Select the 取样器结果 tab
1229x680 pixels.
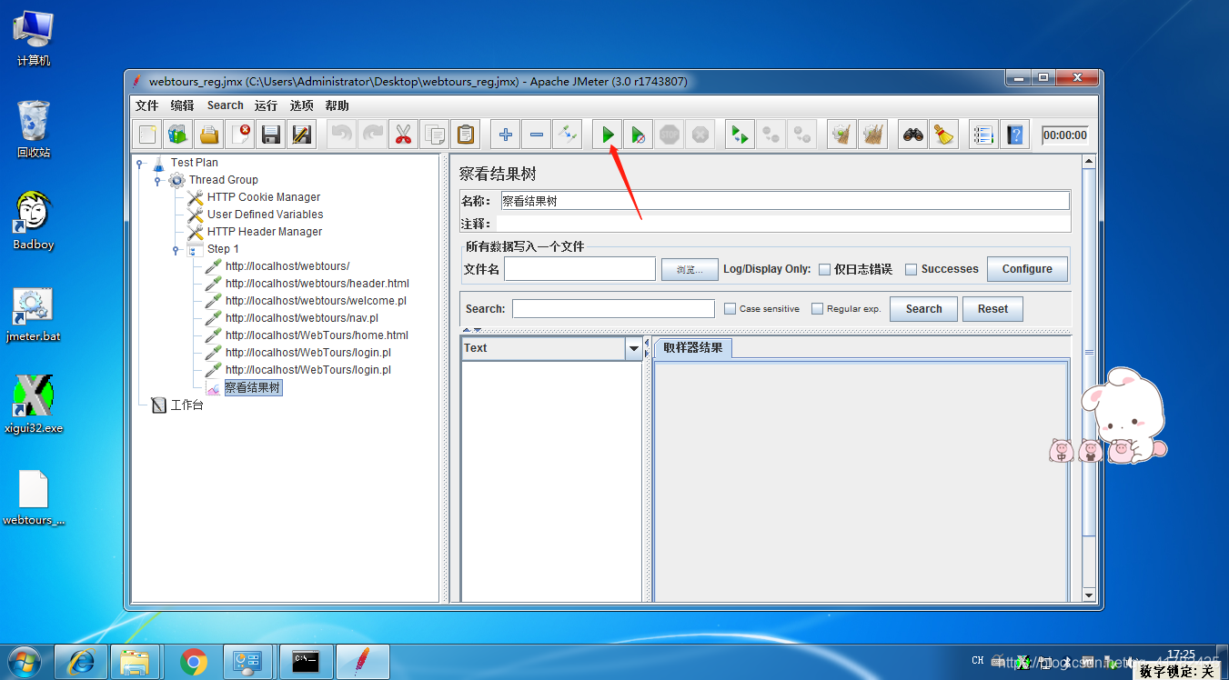(x=693, y=348)
